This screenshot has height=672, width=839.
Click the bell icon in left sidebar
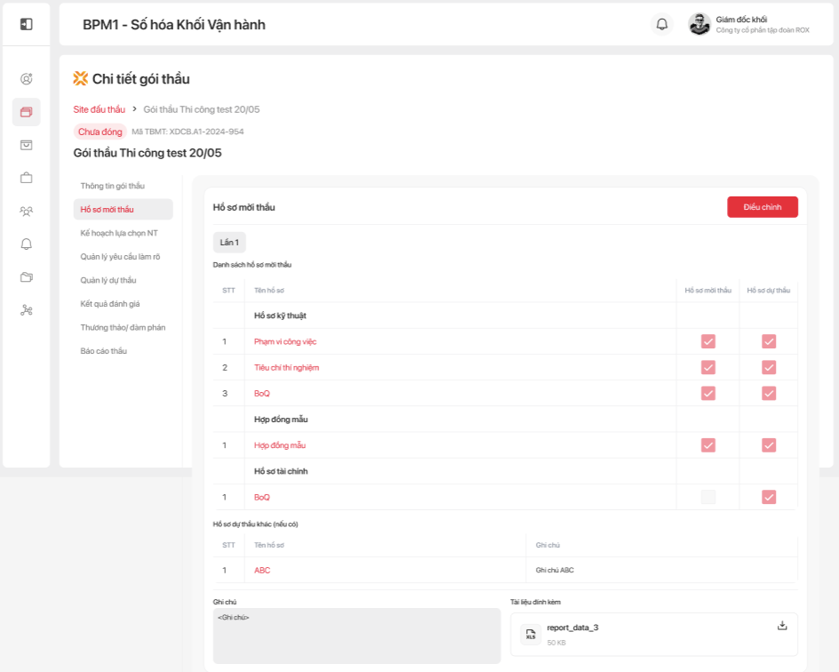pos(27,244)
